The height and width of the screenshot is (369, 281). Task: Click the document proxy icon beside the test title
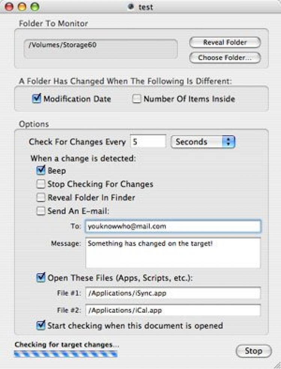pyautogui.click(x=131, y=7)
